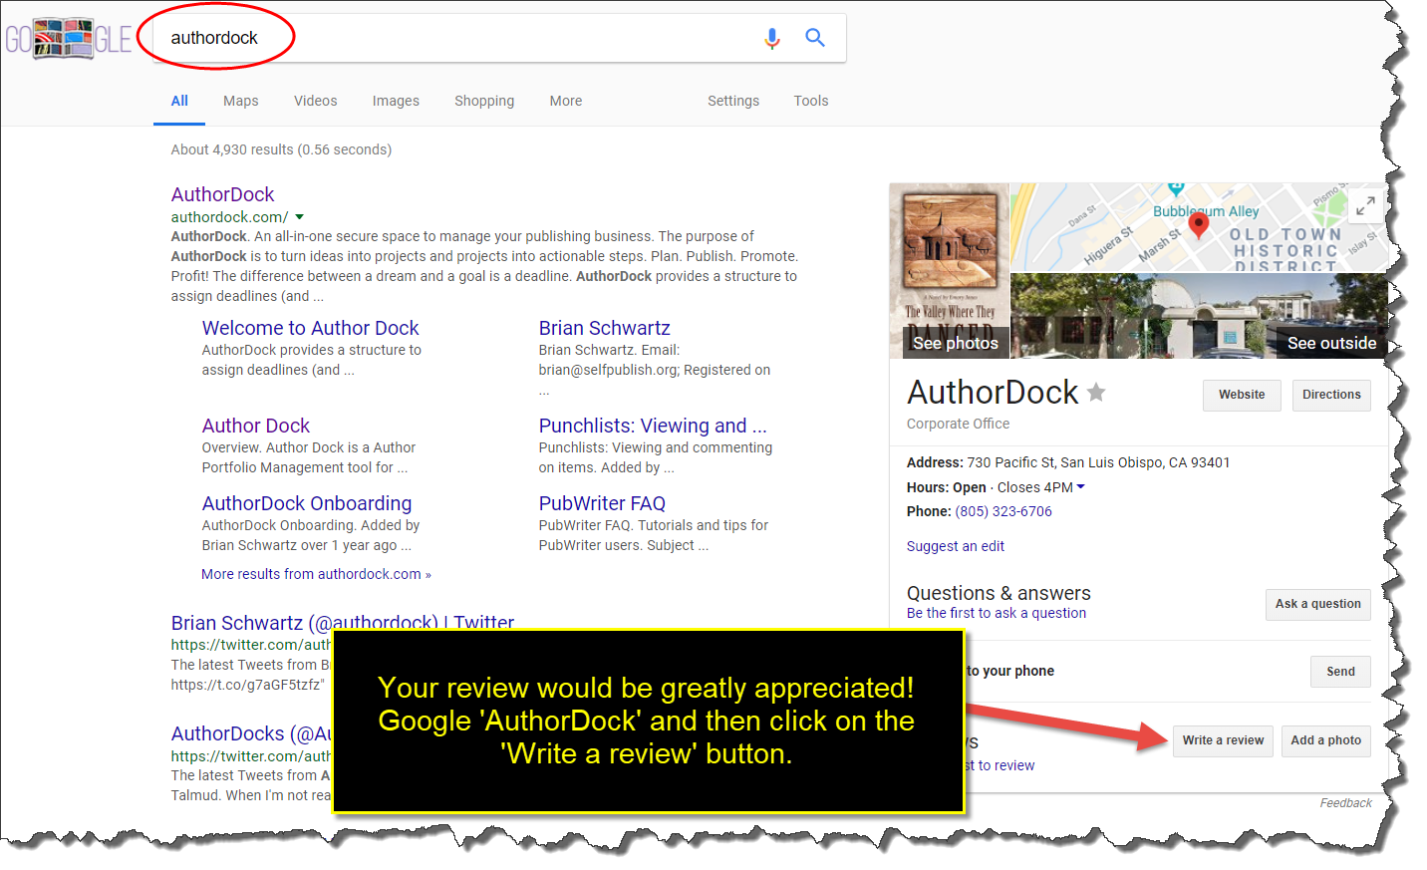
Task: Click the green authordock.com/ URL text
Action: pyautogui.click(x=229, y=216)
